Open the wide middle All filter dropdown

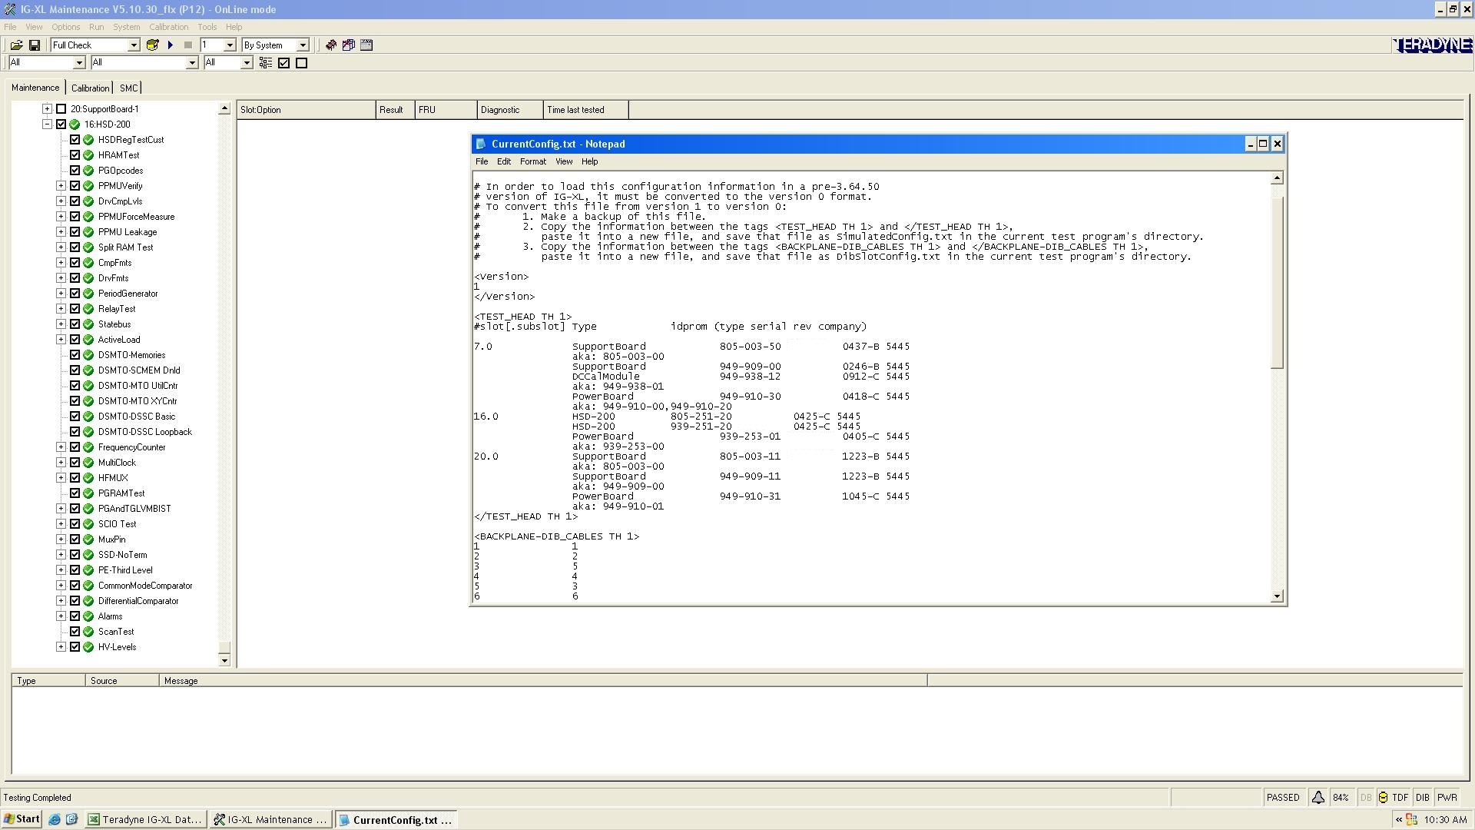(x=192, y=63)
